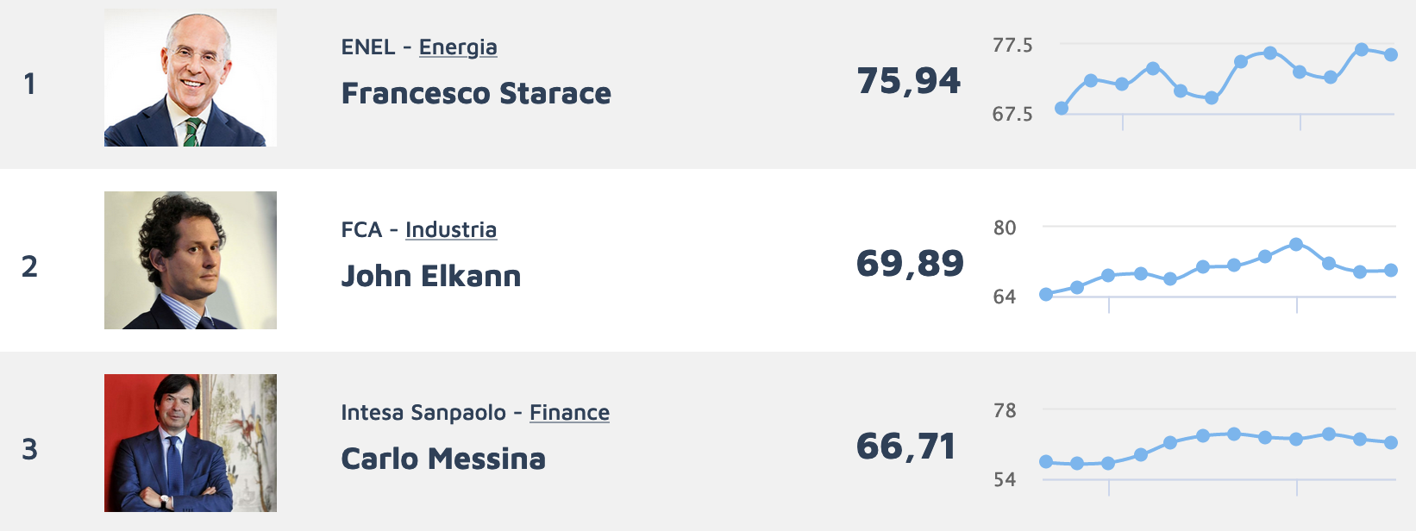Click last data point in Starace's trend chart
Image resolution: width=1416 pixels, height=531 pixels.
(1391, 54)
